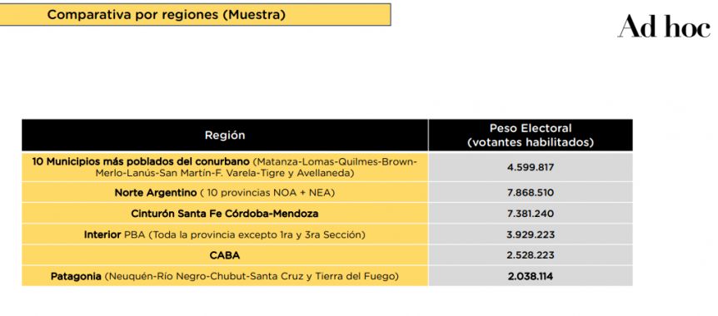Screen dimensions: 718x316
Task: Click the CABA region cell
Action: click(x=225, y=255)
